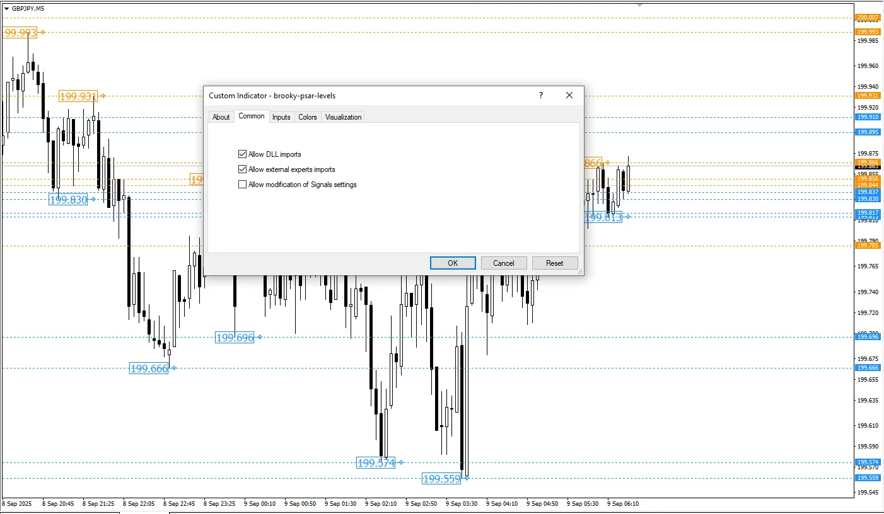Click the orange 199.931 label box on chart
Screen dimensions: 884x514
[x=78, y=96]
